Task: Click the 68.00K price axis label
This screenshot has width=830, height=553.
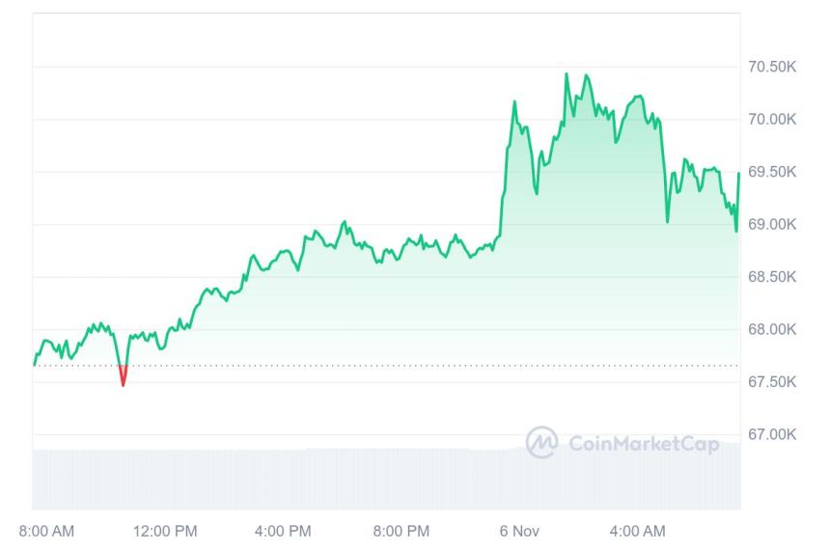Action: tap(771, 329)
